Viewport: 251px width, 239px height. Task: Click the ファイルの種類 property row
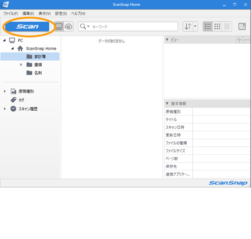point(207,143)
